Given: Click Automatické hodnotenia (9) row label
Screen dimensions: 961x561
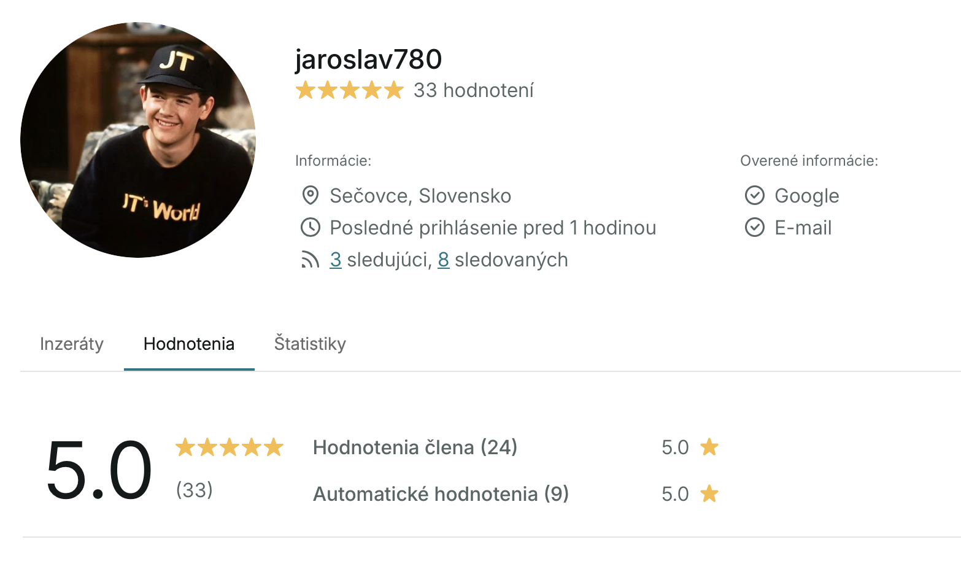Looking at the screenshot, I should pyautogui.click(x=441, y=493).
